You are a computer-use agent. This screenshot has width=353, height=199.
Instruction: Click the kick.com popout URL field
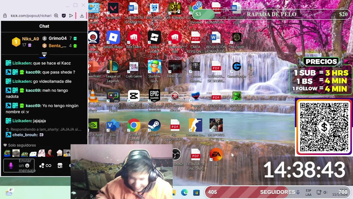click(x=31, y=16)
